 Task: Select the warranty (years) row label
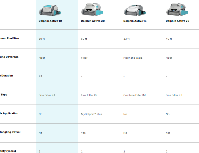[x=8, y=151]
